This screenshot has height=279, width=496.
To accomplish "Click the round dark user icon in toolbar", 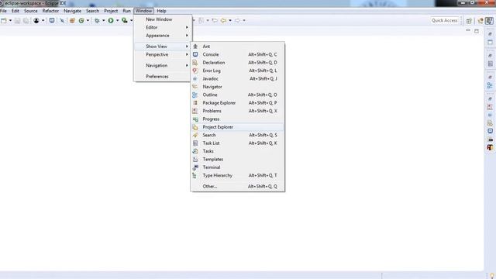I will [x=36, y=21].
